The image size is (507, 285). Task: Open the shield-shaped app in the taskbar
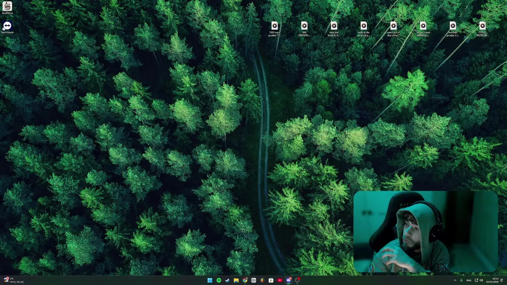[262, 280]
